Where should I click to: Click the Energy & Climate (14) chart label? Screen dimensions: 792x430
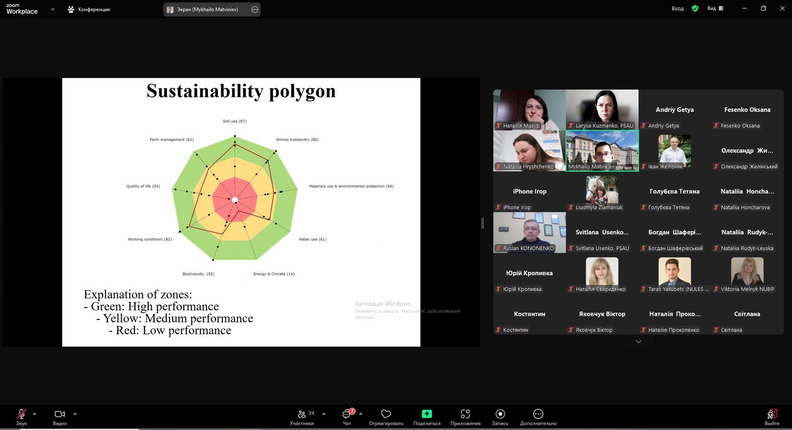pos(274,274)
